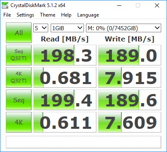Open the Settings menu

click(25, 15)
